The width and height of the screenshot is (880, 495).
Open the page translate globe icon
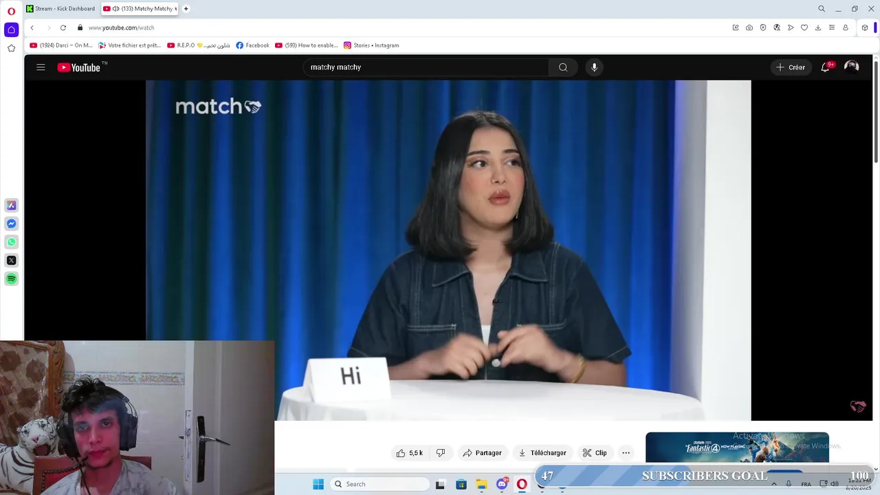pos(777,27)
